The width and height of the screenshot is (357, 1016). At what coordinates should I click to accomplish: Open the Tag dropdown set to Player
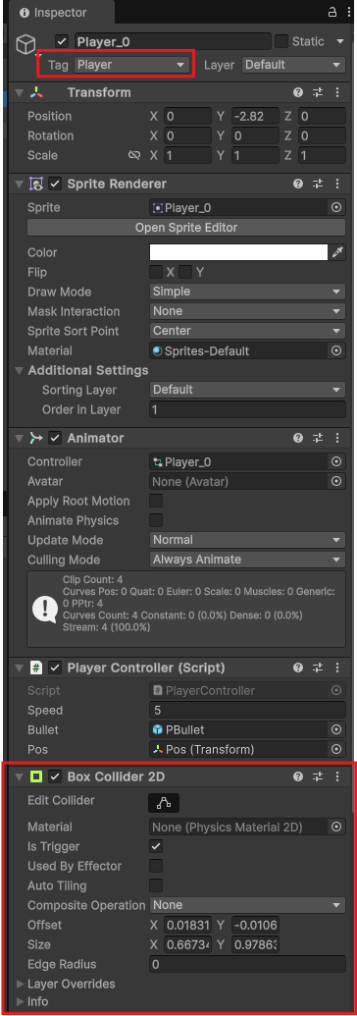coord(132,65)
